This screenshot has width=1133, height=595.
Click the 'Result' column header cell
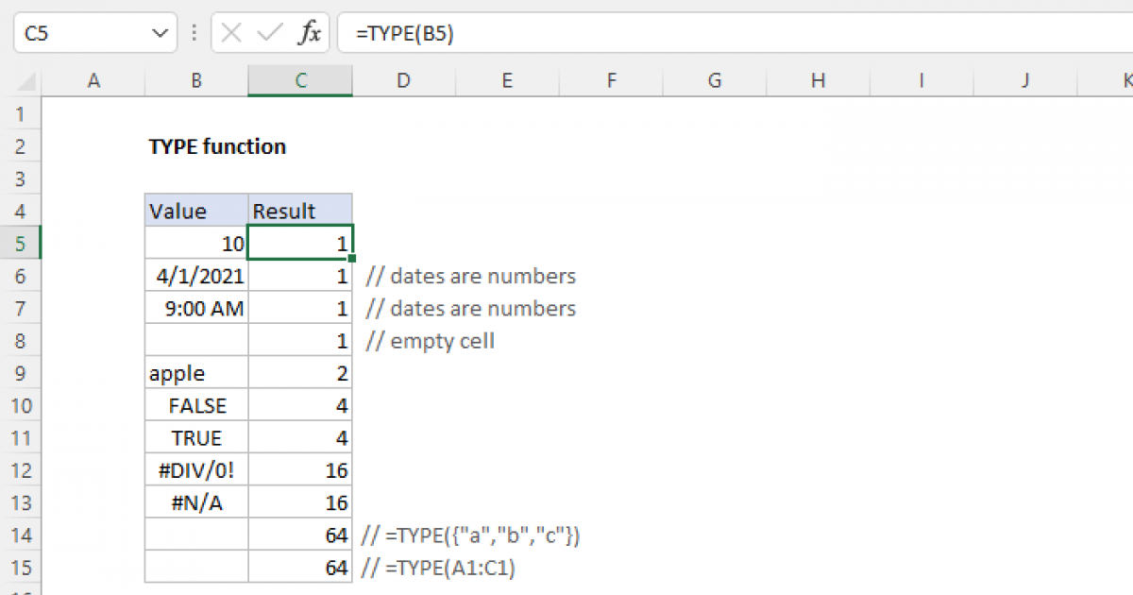pos(299,210)
